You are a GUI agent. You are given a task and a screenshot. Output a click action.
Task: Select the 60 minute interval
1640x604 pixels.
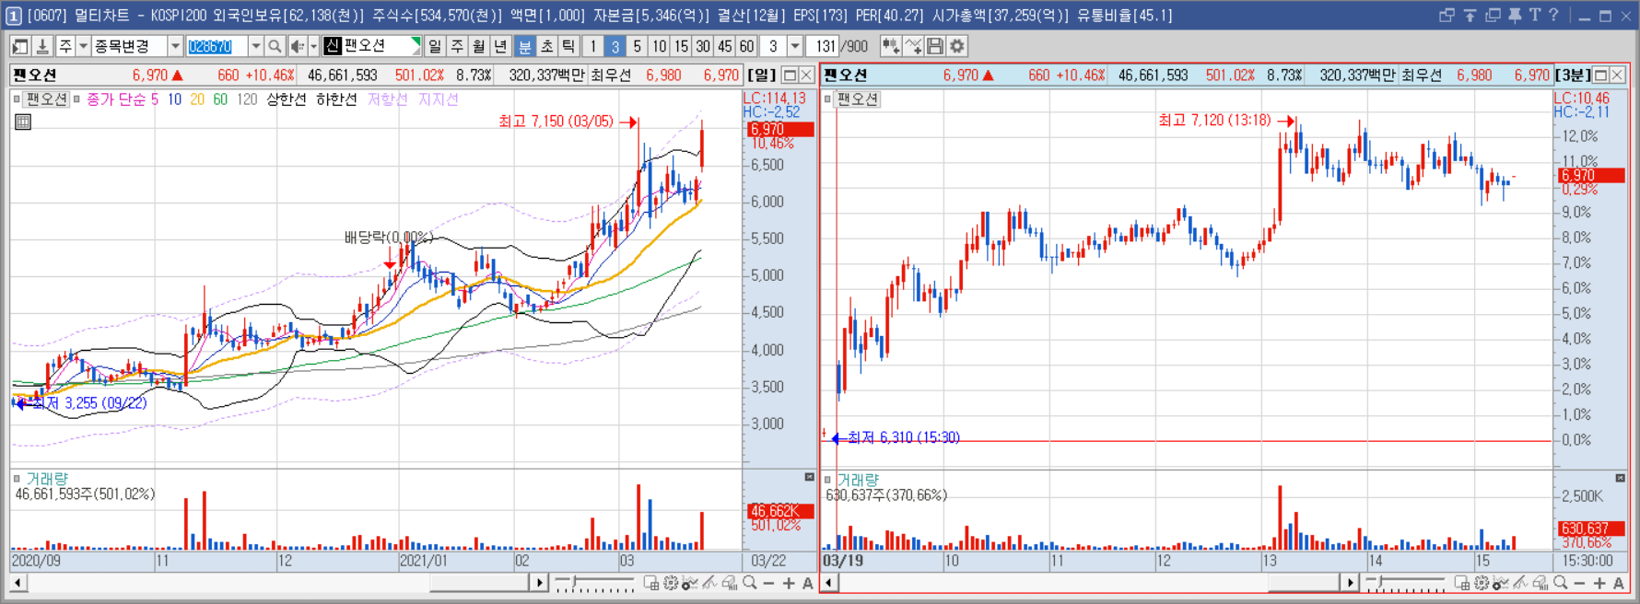tap(746, 46)
